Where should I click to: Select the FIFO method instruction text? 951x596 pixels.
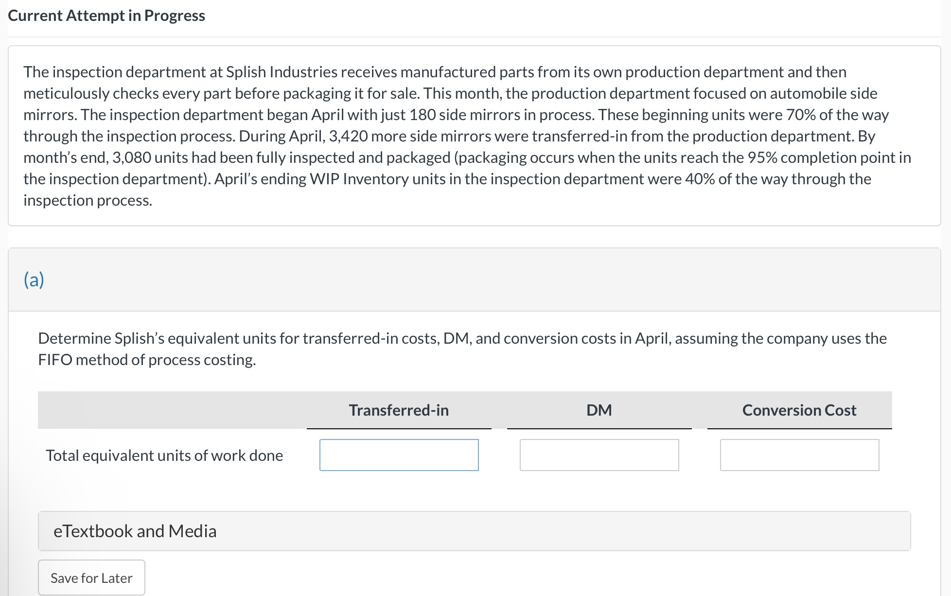[462, 349]
